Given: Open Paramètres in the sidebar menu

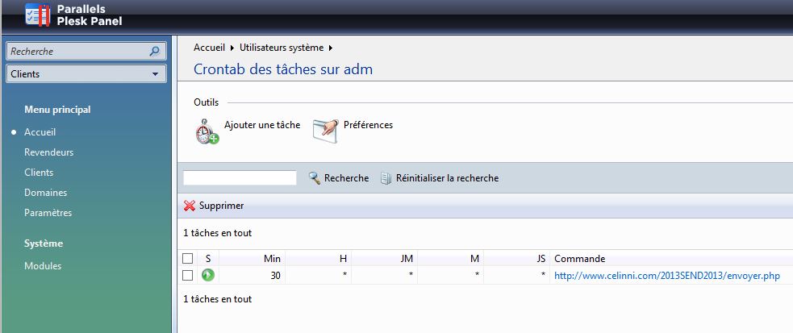Looking at the screenshot, I should 48,213.
